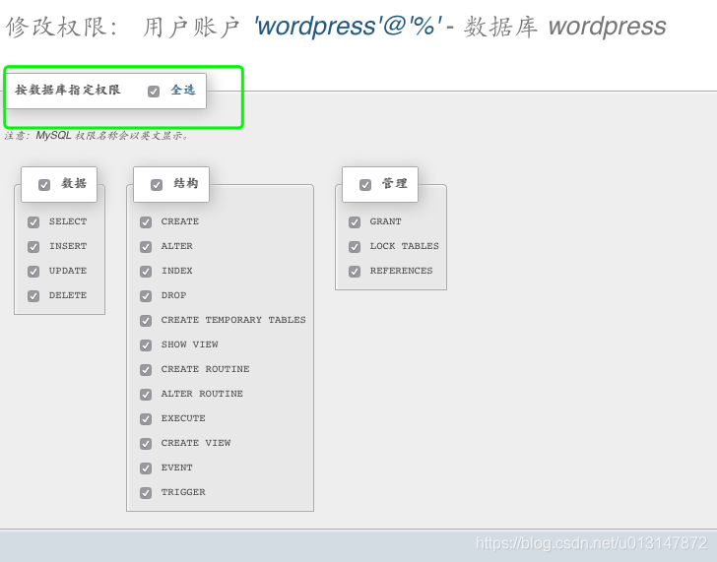The image size is (717, 562).
Task: Toggle the SELECT privilege checkbox
Action: pyautogui.click(x=33, y=222)
